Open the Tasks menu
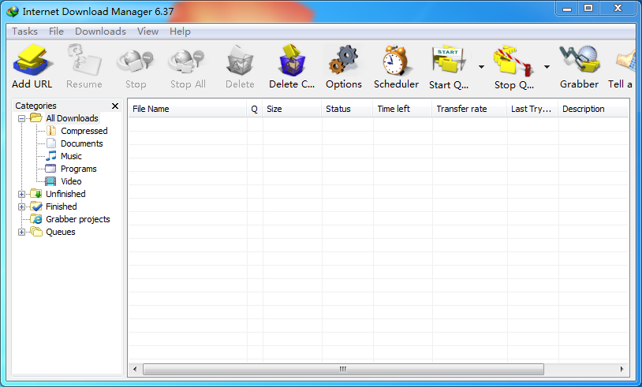The height and width of the screenshot is (387, 642). [x=24, y=32]
